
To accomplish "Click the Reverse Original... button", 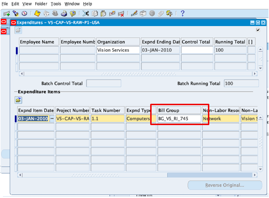I will coord(225,185).
